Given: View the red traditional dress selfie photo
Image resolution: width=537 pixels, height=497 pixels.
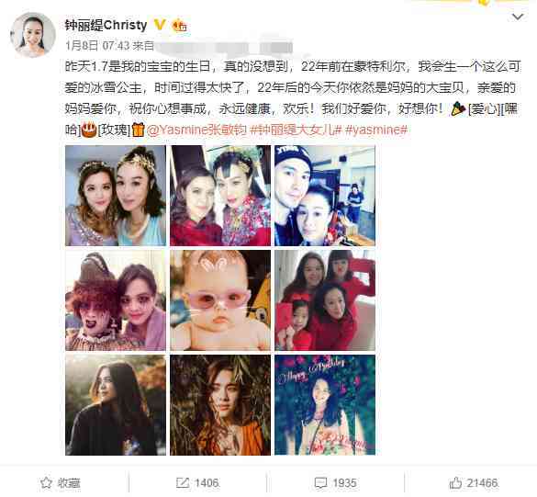Looking at the screenshot, I should 220,196.
